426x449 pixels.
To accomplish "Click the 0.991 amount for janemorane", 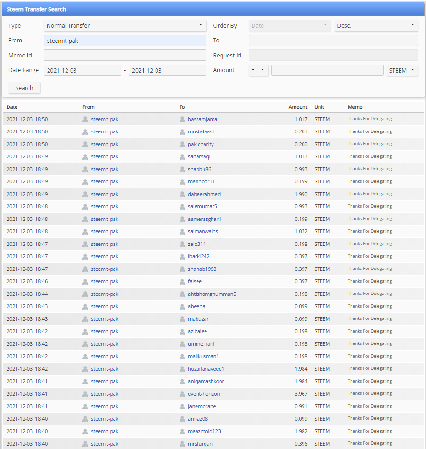I will coord(301,406).
